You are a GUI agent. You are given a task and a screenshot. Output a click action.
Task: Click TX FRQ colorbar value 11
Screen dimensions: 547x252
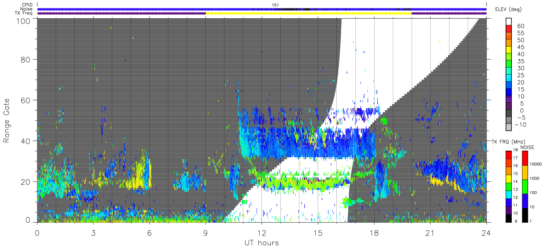point(515,205)
